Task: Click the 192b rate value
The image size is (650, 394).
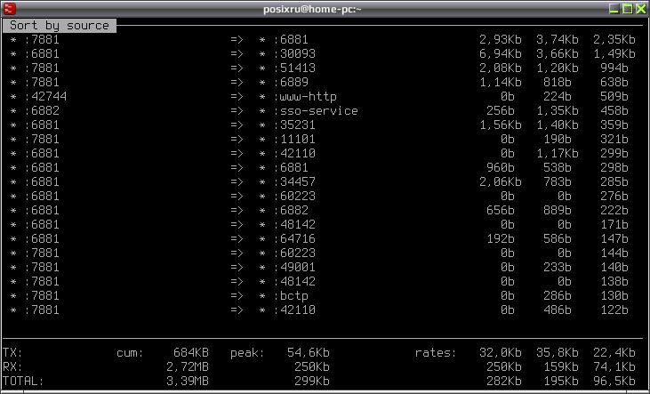Action: pos(501,238)
